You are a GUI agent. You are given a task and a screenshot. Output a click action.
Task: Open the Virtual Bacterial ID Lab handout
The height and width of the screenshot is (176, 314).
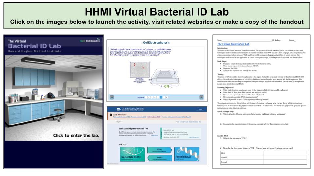click(x=261, y=102)
